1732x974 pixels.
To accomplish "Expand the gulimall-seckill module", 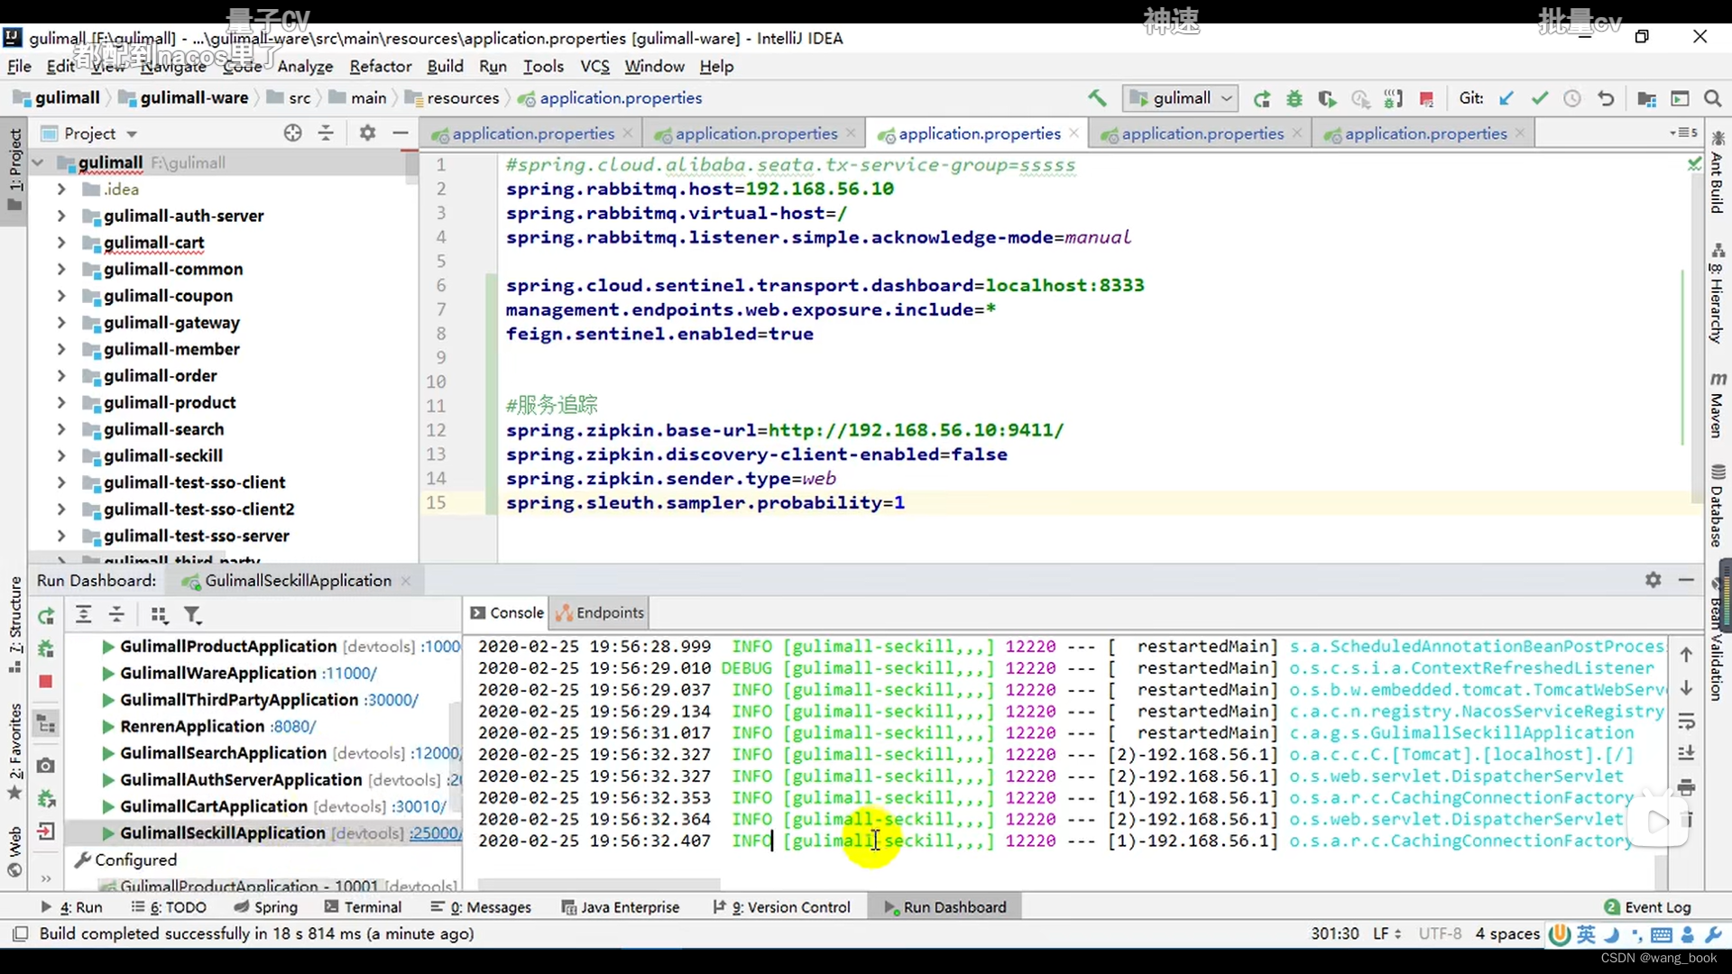I will 61,456.
